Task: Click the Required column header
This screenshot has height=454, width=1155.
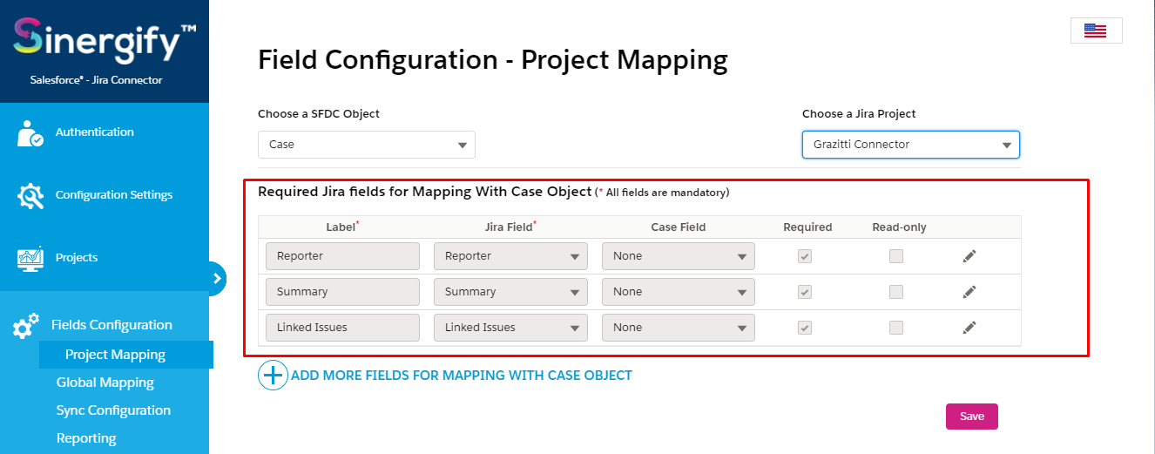Action: (807, 227)
